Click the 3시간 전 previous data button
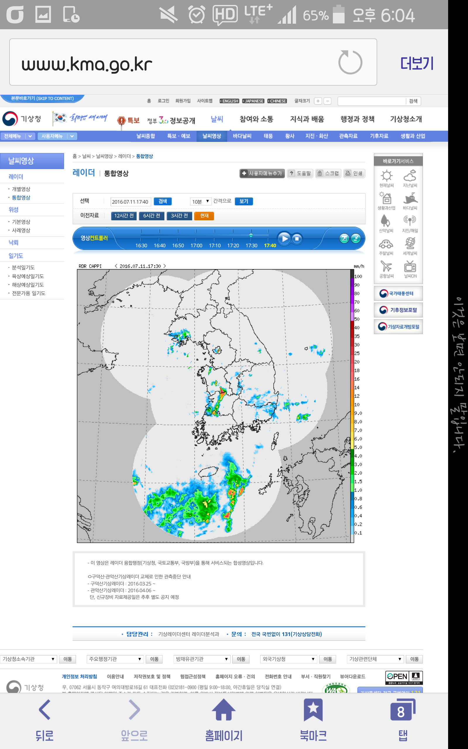 point(179,216)
